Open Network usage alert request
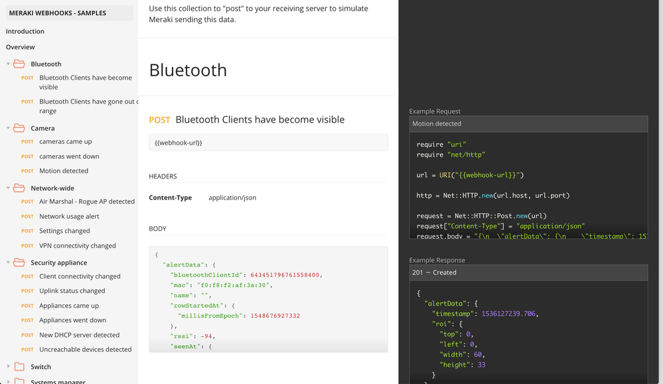 coord(69,216)
